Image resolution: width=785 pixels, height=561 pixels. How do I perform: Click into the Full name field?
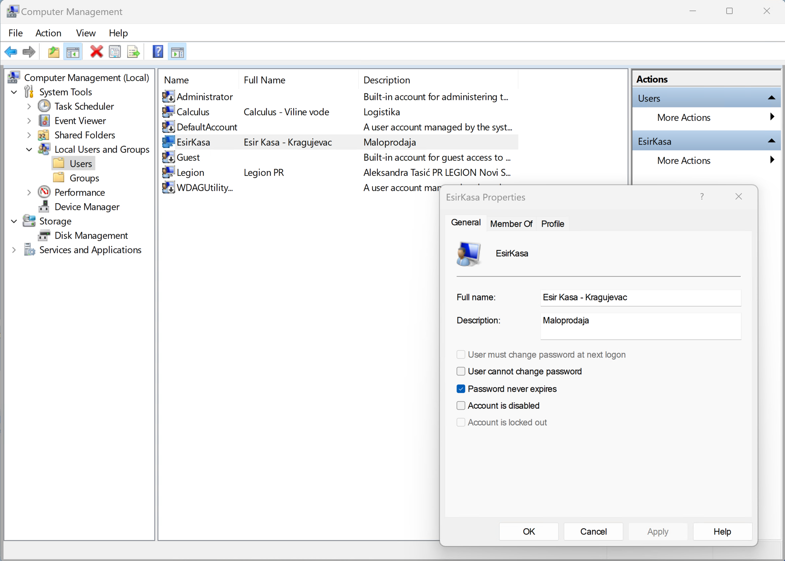(640, 297)
